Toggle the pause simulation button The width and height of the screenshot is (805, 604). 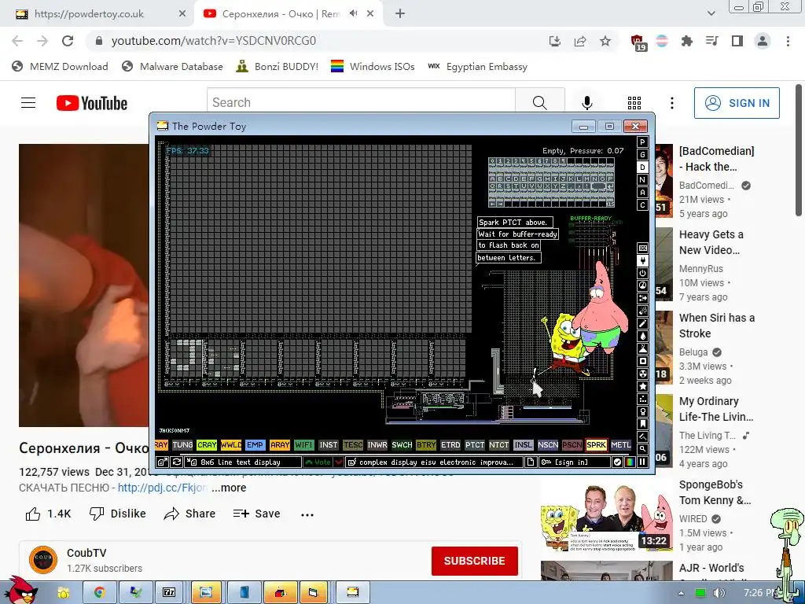pos(642,462)
